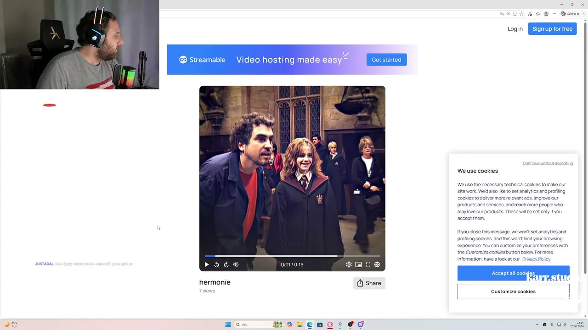The width and height of the screenshot is (588, 330).
Task: Open the taskbar clock showing 23:14
Action: (577, 324)
